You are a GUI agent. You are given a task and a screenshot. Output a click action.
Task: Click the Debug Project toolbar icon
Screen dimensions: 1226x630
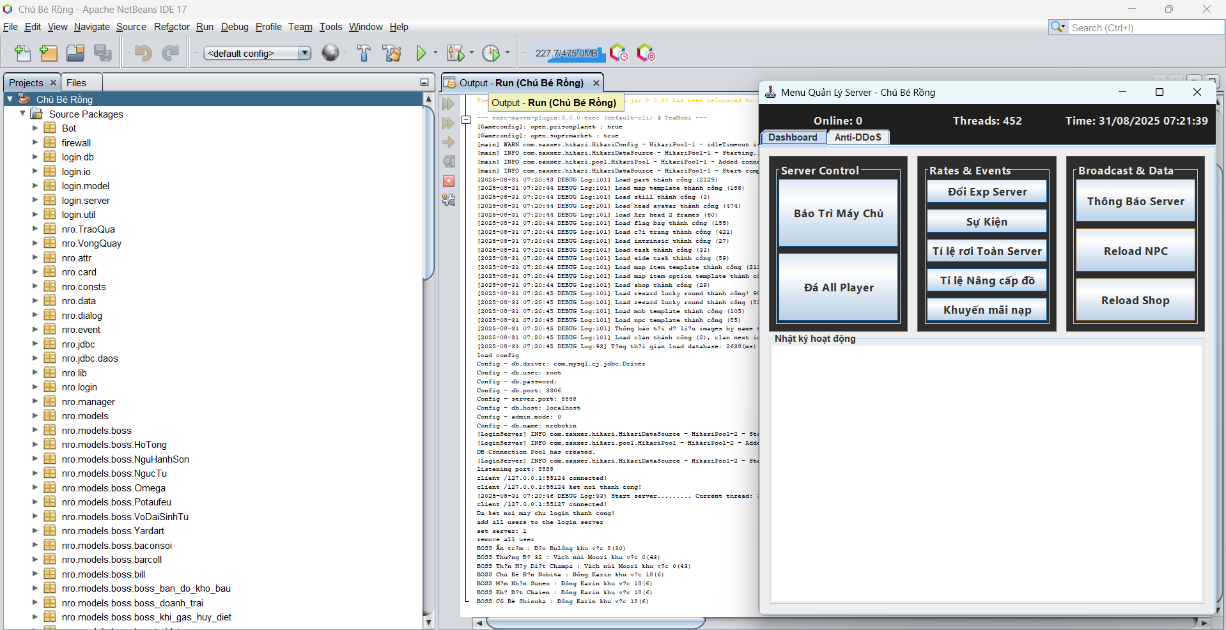click(x=456, y=53)
